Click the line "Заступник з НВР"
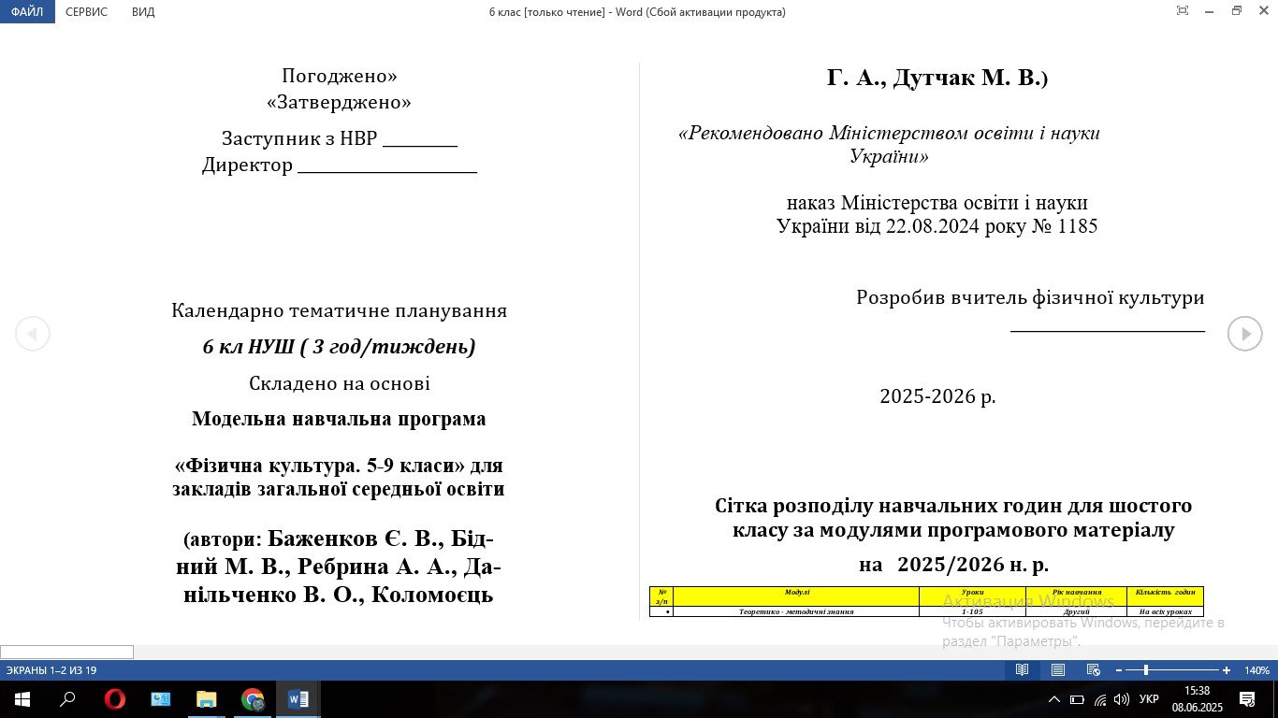The width and height of the screenshot is (1278, 718). click(339, 138)
